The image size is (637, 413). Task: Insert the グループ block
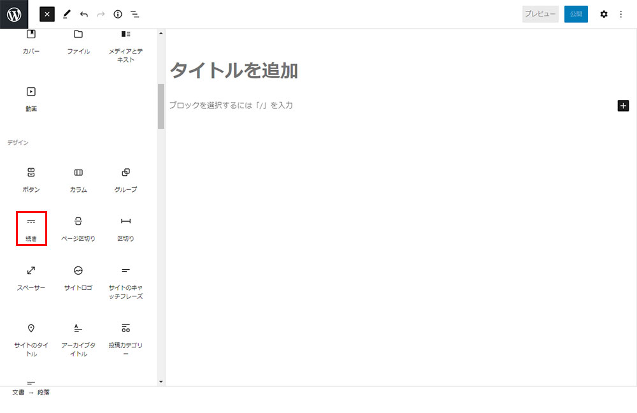pos(125,180)
